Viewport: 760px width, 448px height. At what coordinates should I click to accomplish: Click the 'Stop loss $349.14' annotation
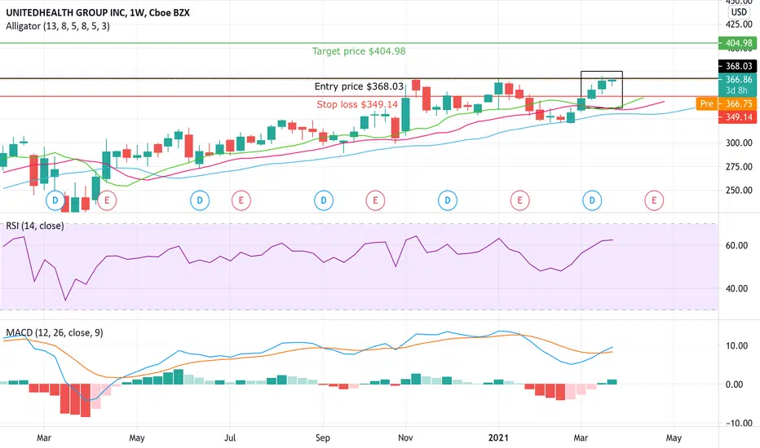357,104
